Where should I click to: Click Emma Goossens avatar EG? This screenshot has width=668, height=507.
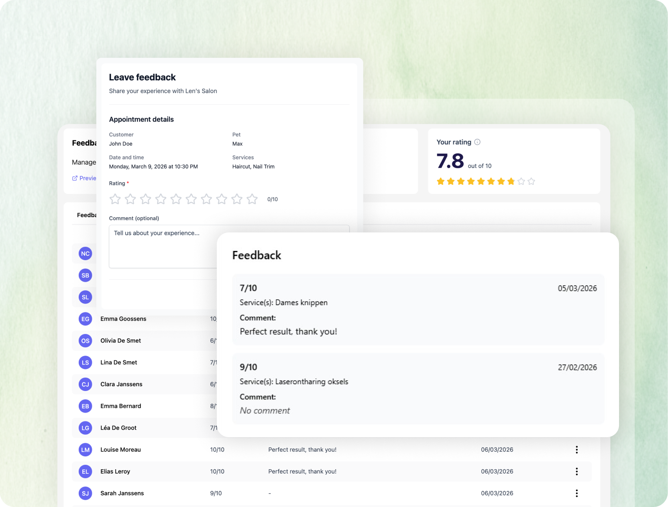85,319
